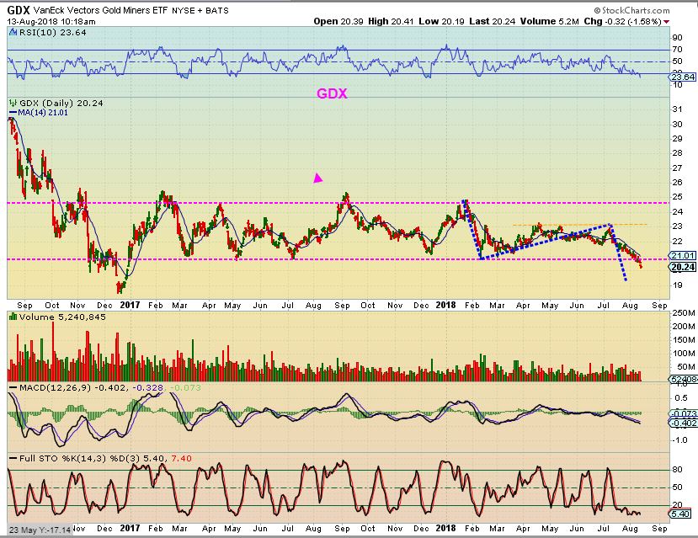The height and width of the screenshot is (538, 698).
Task: Click the bar icon beside the Volume label
Action: (13, 317)
